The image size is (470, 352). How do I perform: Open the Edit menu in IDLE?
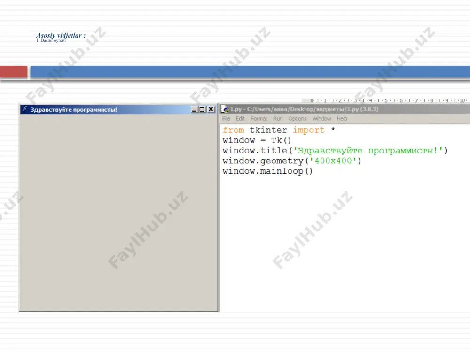[x=240, y=119]
